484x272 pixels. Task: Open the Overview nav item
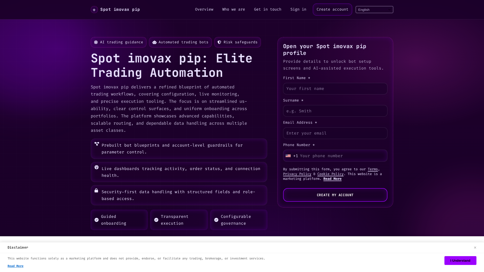pyautogui.click(x=204, y=9)
